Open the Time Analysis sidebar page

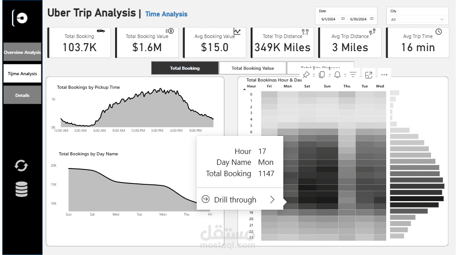click(x=22, y=74)
